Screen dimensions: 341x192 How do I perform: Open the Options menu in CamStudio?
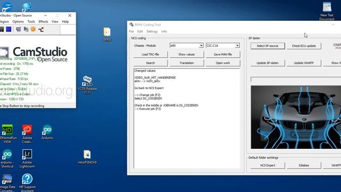(x=18, y=21)
